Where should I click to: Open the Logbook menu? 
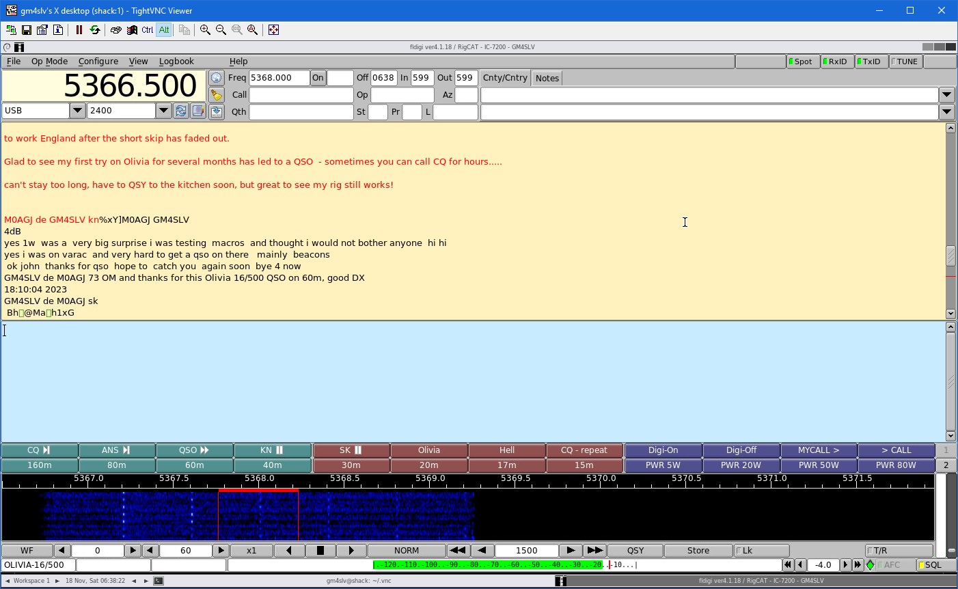[x=176, y=61]
